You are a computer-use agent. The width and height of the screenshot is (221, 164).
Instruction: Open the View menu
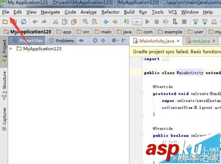[x=31, y=12]
